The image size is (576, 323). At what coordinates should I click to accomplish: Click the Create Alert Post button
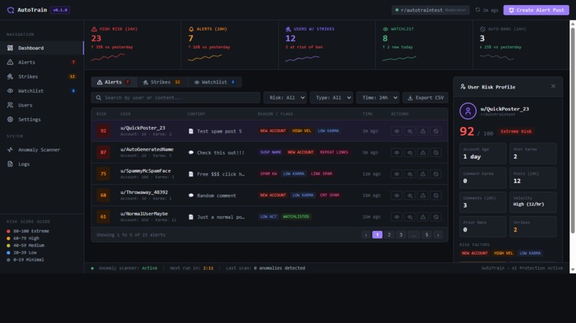point(536,10)
